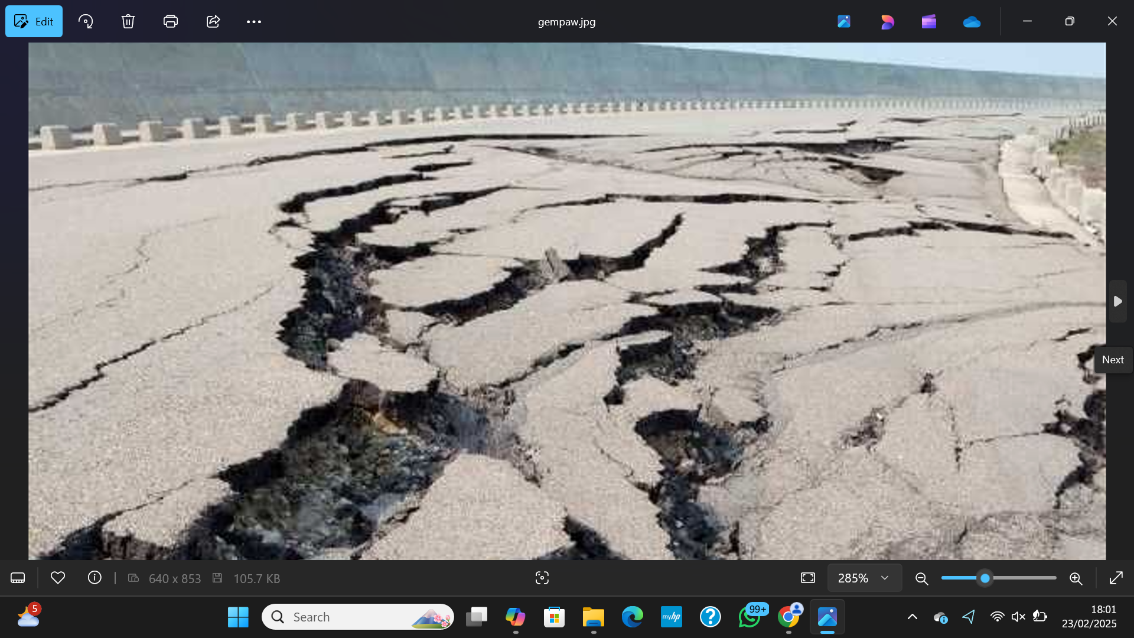Fit the image to the window
This screenshot has width=1134, height=638.
click(807, 578)
